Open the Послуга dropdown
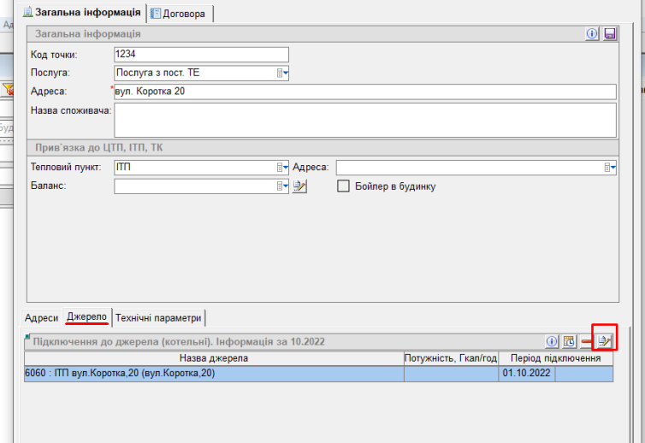This screenshot has height=443, width=645. click(282, 74)
